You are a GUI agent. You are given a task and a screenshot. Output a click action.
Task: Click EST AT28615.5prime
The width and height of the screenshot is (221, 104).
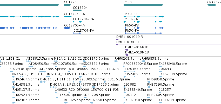click(x=29, y=61)
